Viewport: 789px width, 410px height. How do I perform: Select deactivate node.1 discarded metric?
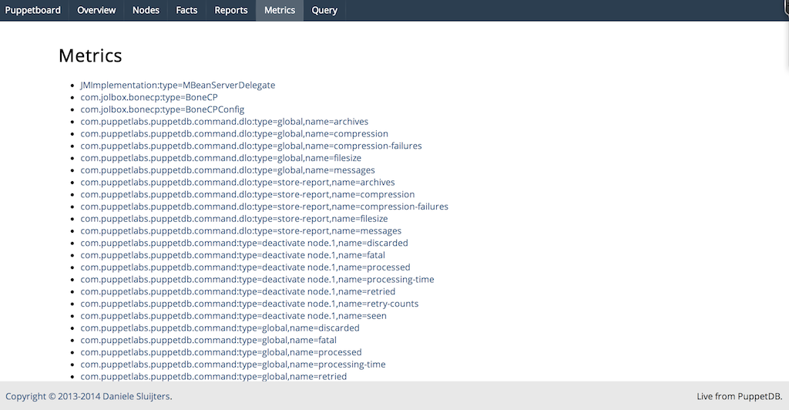244,243
